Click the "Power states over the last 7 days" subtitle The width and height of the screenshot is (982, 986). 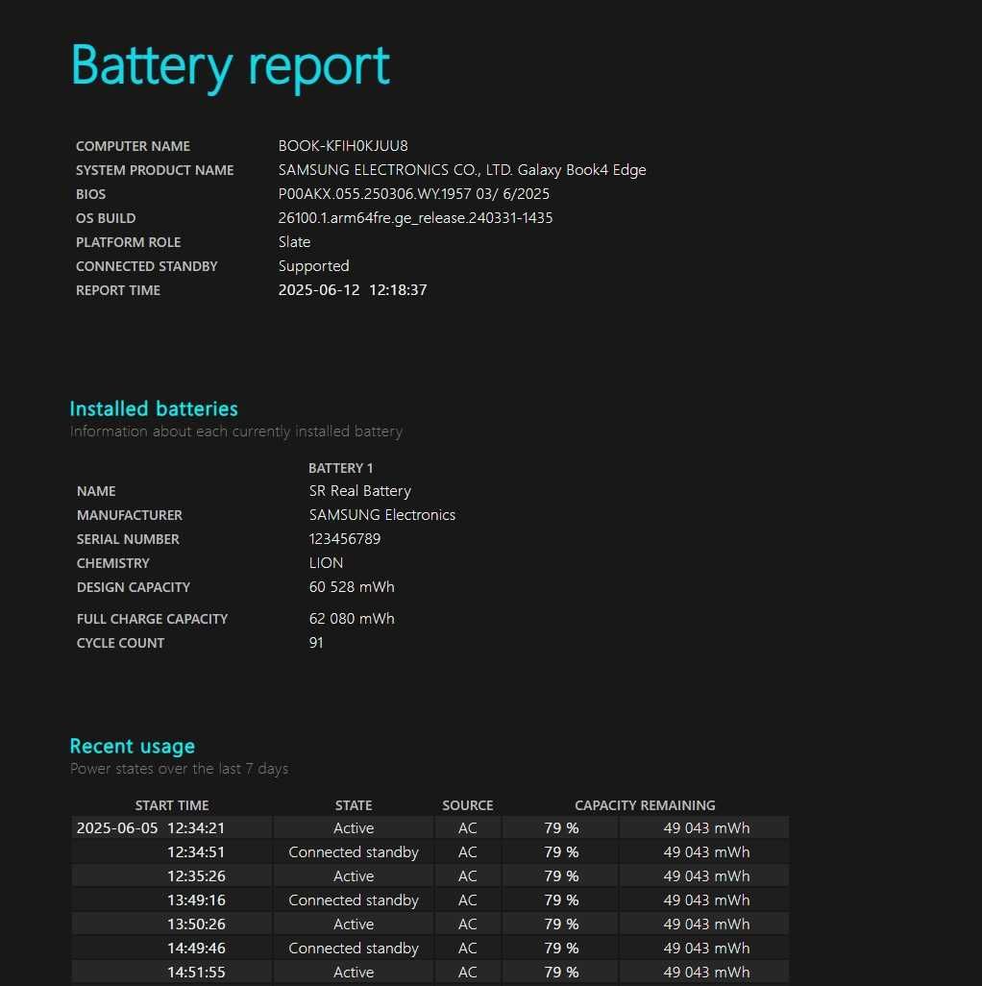tap(179, 769)
